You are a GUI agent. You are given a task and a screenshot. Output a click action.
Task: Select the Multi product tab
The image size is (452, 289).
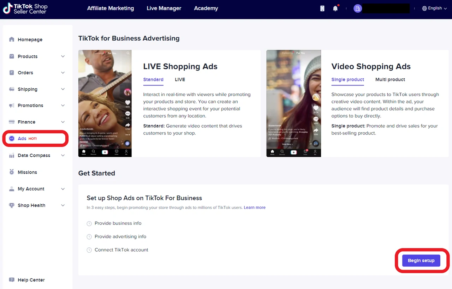(x=390, y=80)
